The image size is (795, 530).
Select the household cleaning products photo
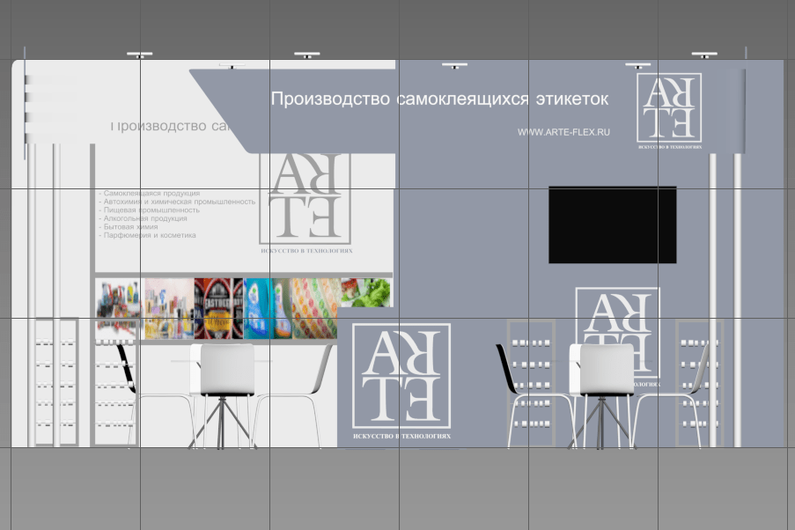[119, 308]
